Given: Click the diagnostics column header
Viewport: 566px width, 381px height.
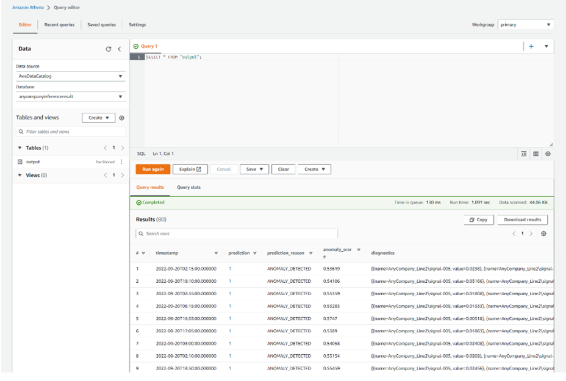Looking at the screenshot, I should tap(382, 253).
